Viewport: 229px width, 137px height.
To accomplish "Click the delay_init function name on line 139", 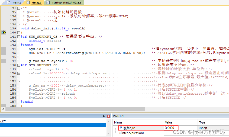I will [x=41, y=29].
